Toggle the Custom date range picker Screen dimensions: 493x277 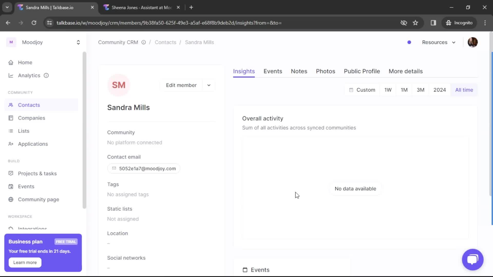(x=362, y=90)
